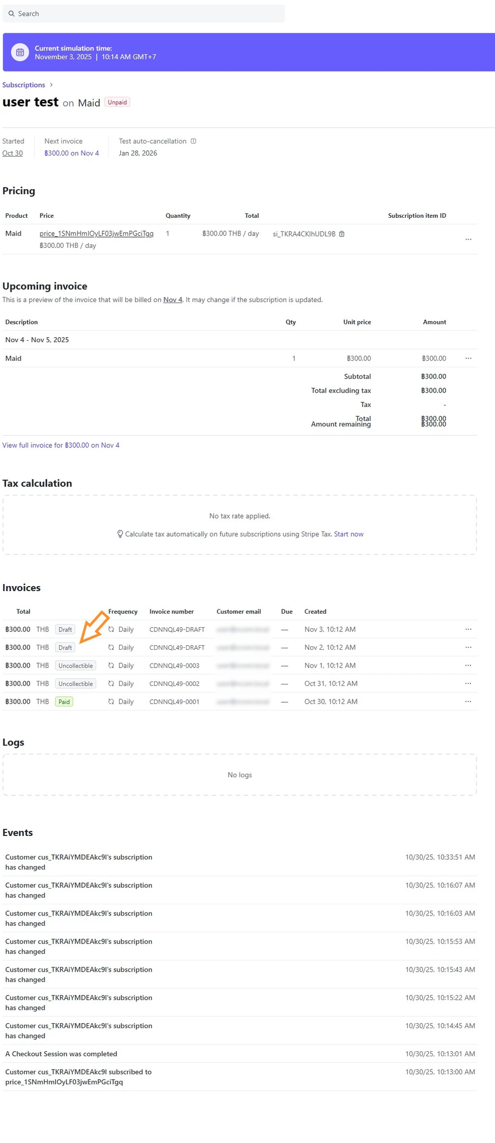Click View full invoice for ฿300.00 link
Image resolution: width=495 pixels, height=1143 pixels.
pos(61,445)
